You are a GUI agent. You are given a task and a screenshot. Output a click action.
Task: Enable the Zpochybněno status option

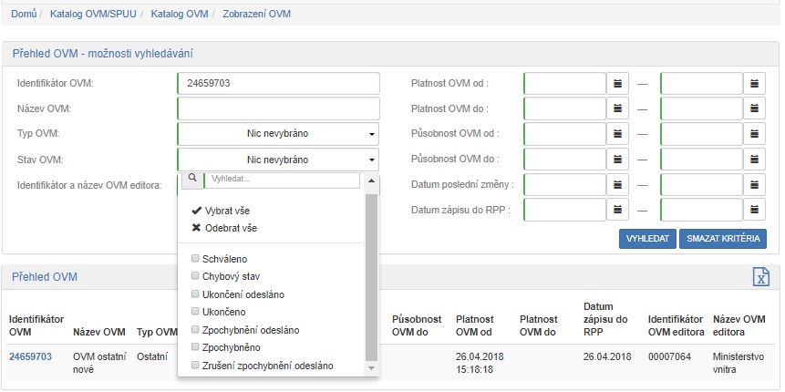pos(195,347)
